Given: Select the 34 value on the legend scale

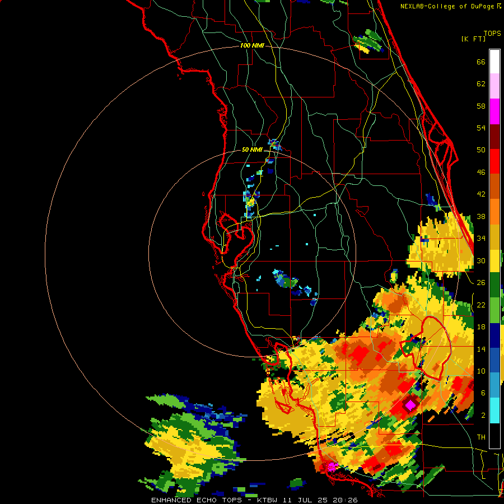Looking at the screenshot, I should 481,239.
